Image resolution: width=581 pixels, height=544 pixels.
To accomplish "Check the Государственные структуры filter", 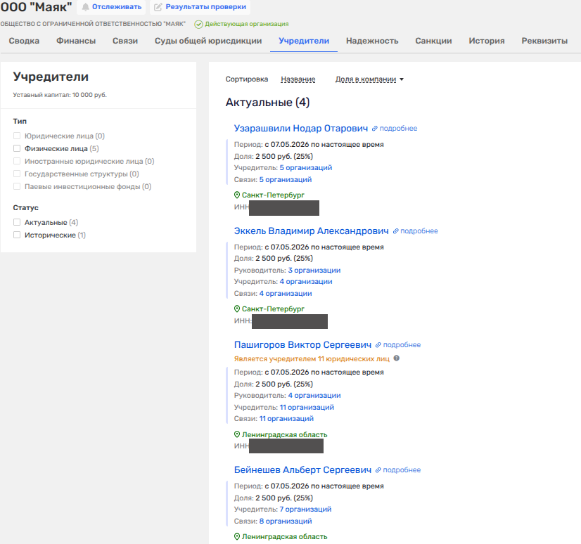I will click(17, 174).
